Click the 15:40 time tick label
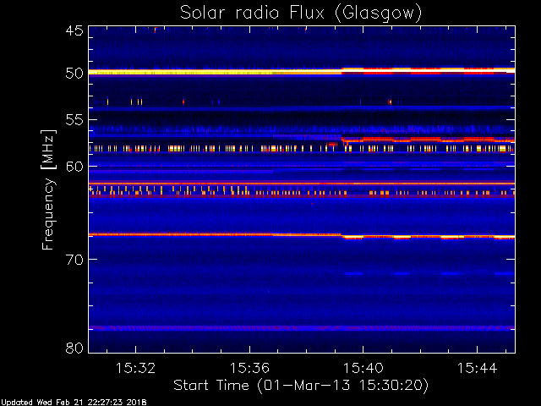Viewport: 541px width, 406px height. click(363, 368)
